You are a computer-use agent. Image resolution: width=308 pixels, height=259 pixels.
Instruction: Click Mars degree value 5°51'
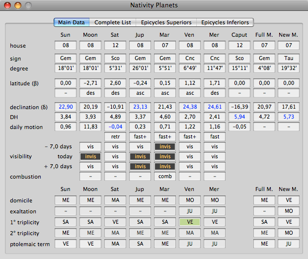coord(165,68)
